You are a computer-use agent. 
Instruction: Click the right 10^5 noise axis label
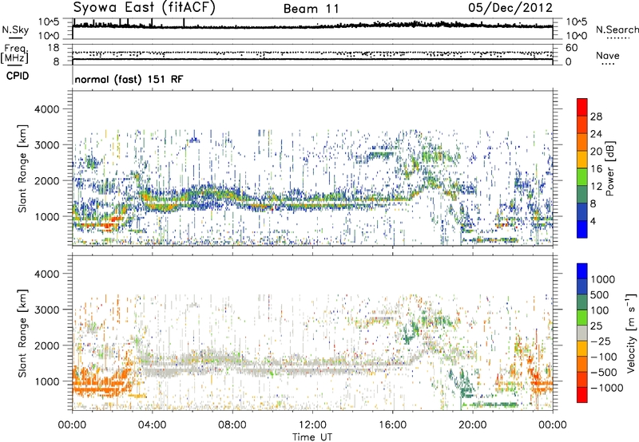(x=577, y=22)
